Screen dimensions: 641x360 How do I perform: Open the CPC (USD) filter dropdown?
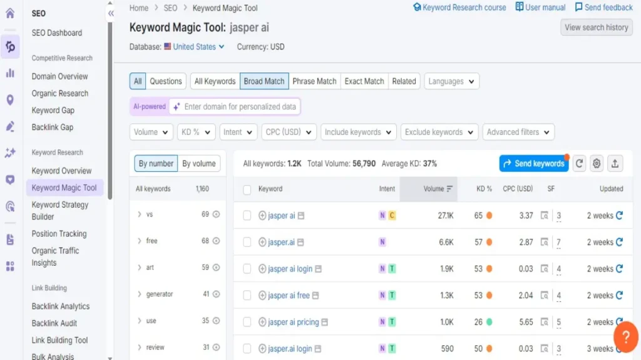289,132
